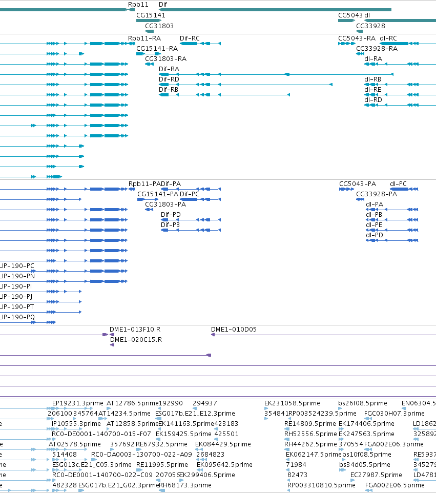Select the dl-PB protein label
Screen dimensions: 436x493
pyautogui.click(x=374, y=215)
